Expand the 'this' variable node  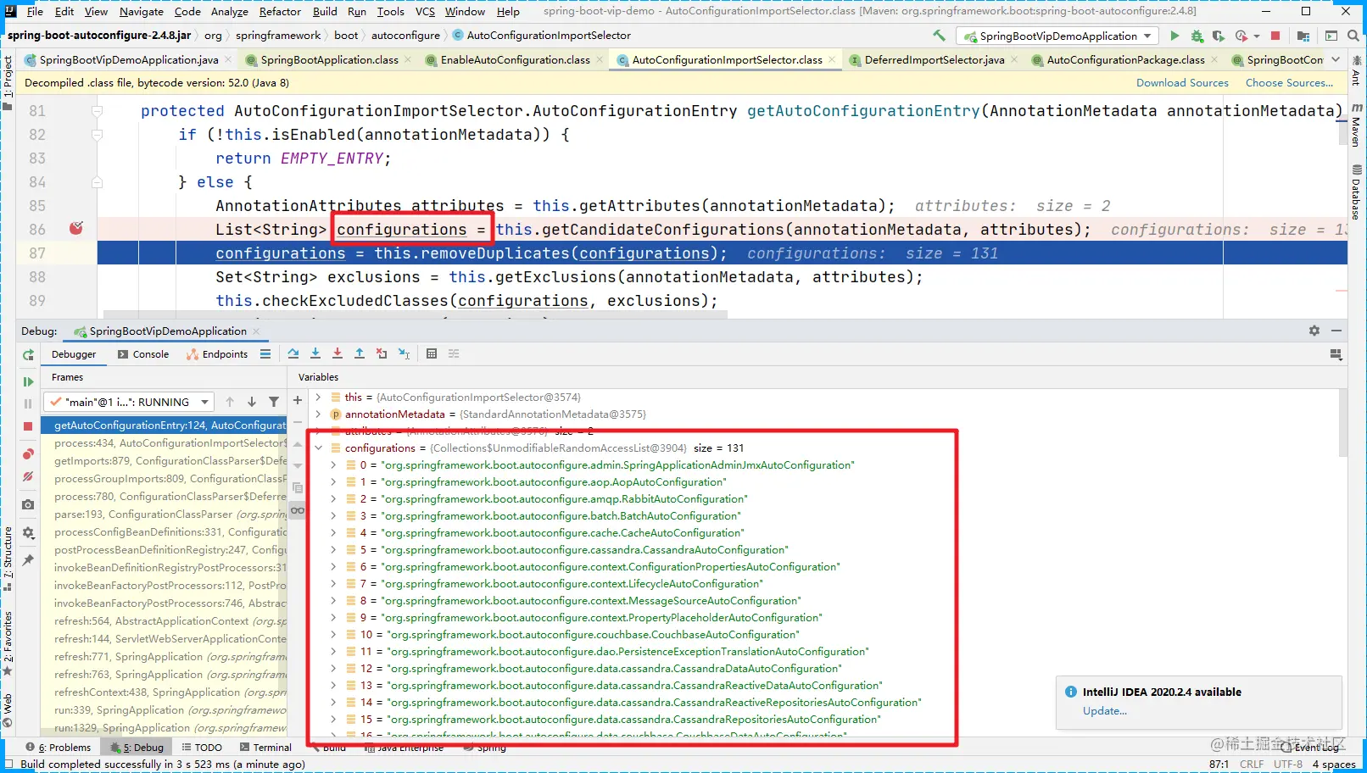(318, 397)
